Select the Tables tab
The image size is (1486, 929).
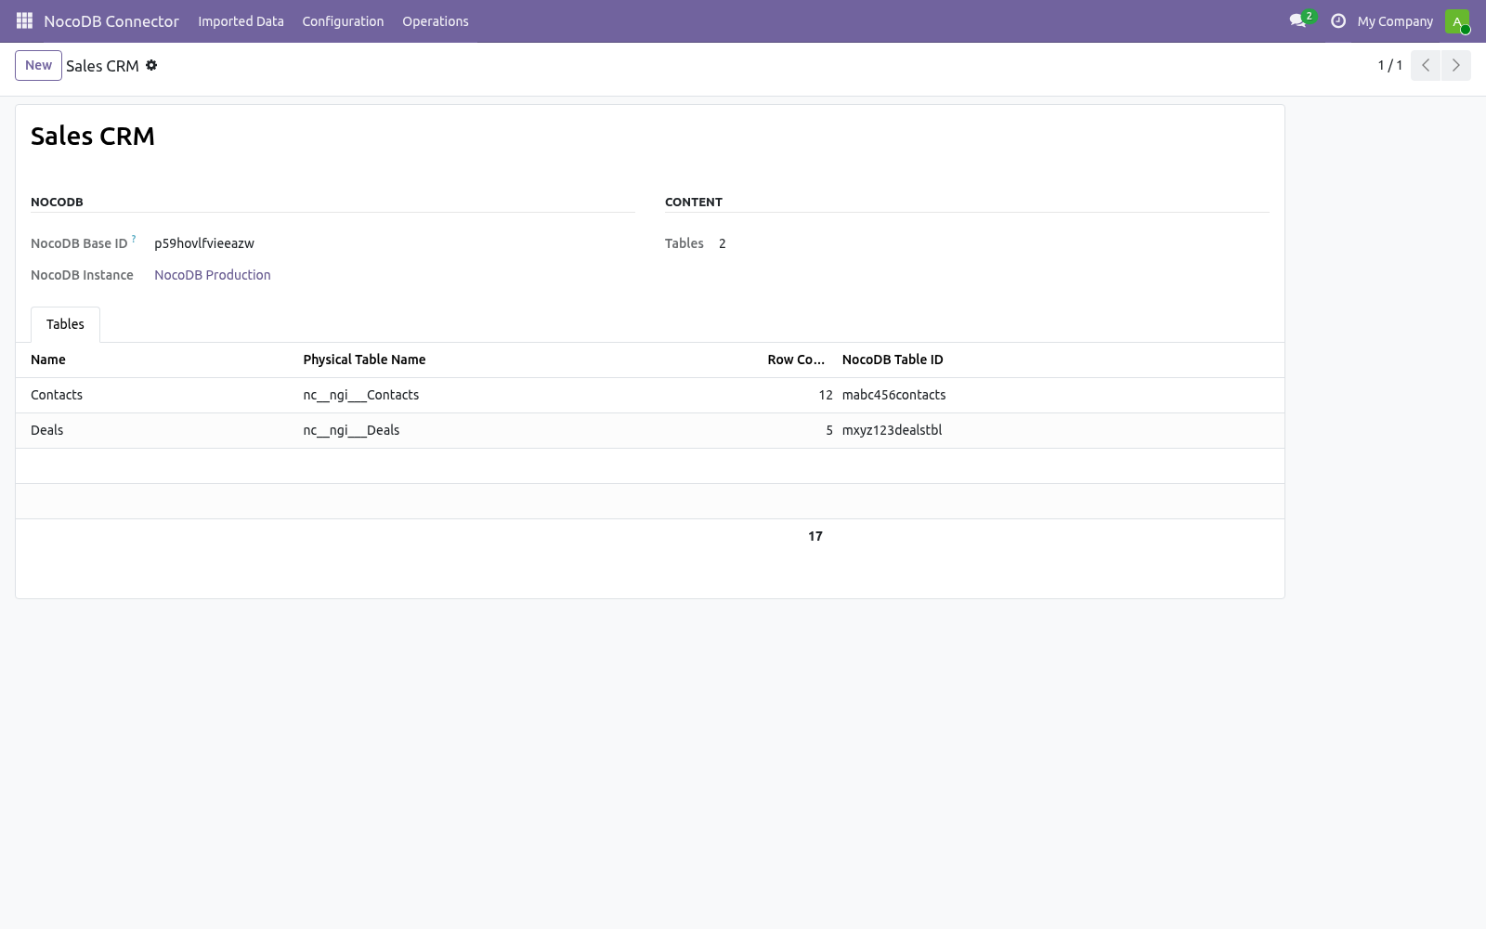coord(65,324)
